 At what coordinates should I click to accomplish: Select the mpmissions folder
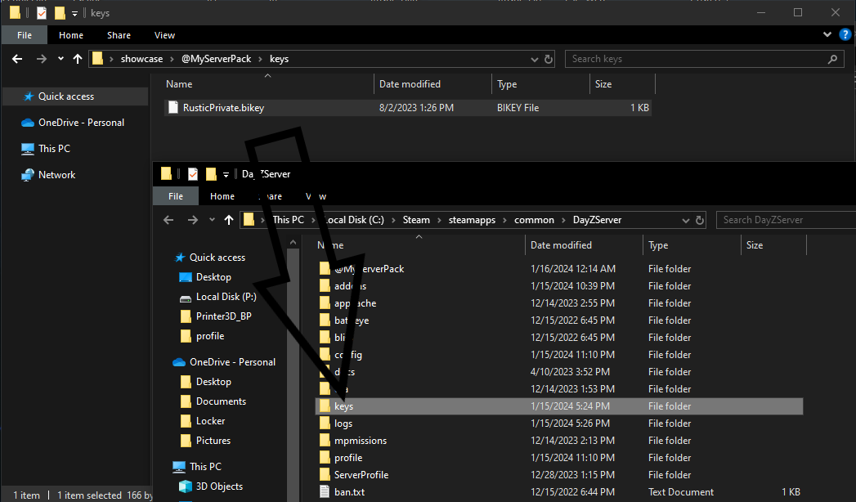click(x=360, y=441)
